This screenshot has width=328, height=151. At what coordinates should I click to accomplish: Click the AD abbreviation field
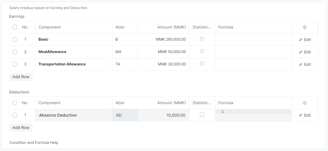pyautogui.click(x=125, y=115)
